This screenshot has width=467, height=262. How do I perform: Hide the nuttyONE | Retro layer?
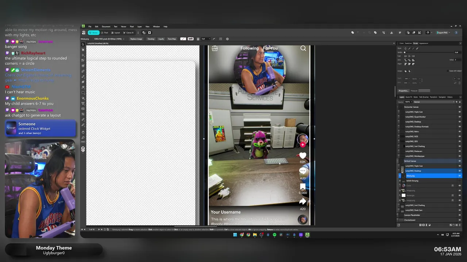coord(459,131)
